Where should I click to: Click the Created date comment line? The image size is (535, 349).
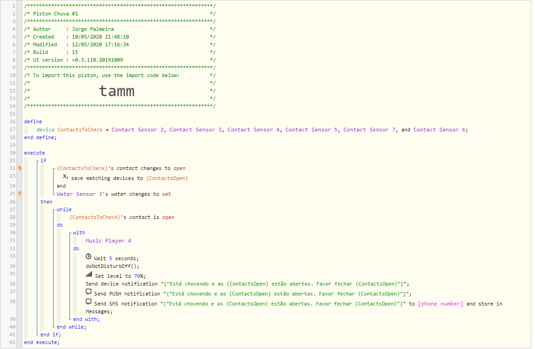(x=120, y=37)
